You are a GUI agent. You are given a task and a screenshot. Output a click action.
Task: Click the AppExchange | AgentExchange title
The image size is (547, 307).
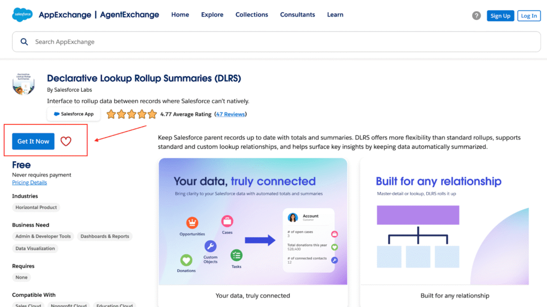[99, 14]
